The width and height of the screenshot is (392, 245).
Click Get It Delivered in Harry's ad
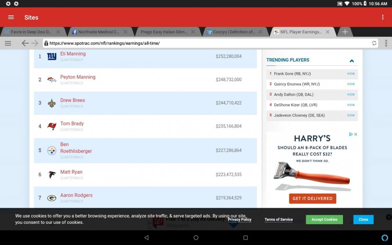point(312,198)
